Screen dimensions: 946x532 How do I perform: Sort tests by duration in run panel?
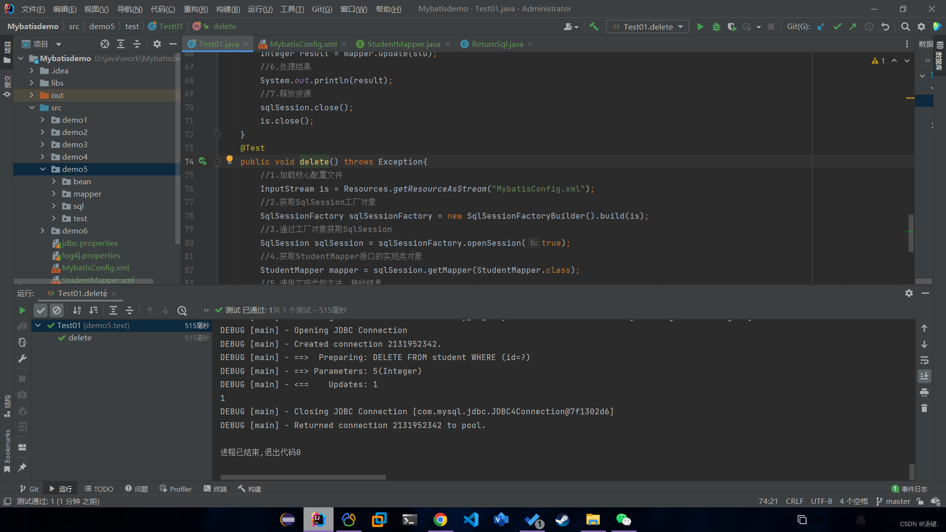click(93, 310)
